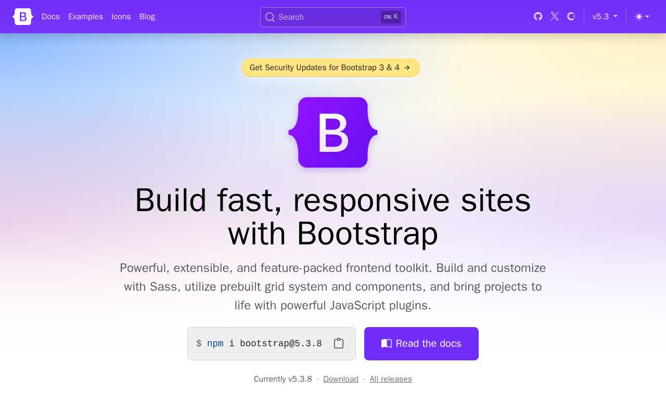The height and width of the screenshot is (416, 666).
Task: Click the search magnifier icon
Action: pyautogui.click(x=270, y=17)
